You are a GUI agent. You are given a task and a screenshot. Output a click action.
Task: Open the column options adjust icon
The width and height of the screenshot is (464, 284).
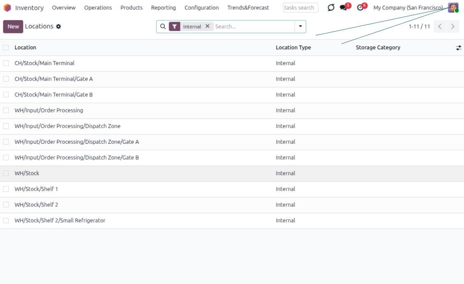458,48
